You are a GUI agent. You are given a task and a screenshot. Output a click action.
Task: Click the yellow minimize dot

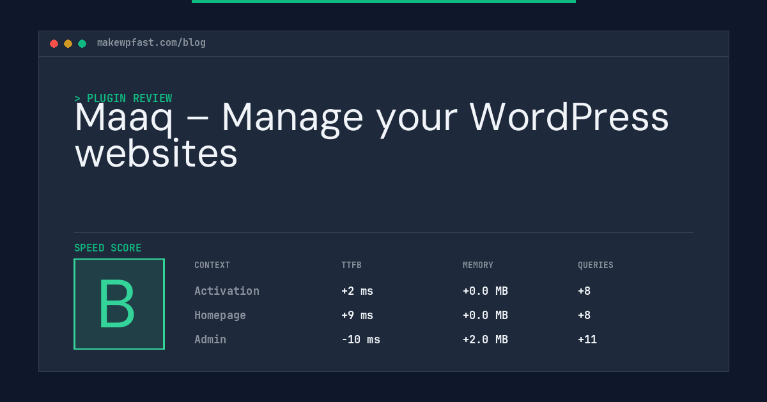click(68, 43)
